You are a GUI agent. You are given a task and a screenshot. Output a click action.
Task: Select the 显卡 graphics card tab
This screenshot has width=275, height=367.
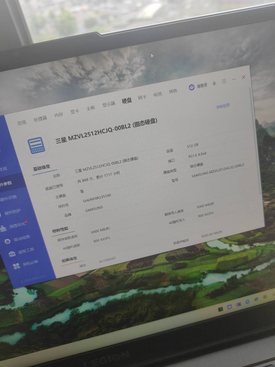click(x=75, y=112)
